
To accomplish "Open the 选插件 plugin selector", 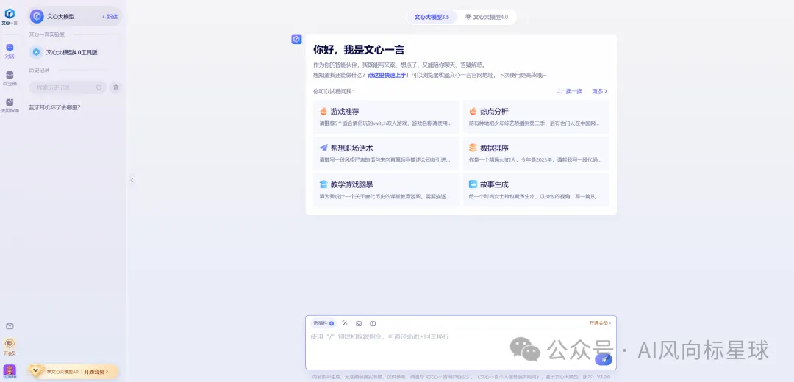I will pyautogui.click(x=323, y=323).
